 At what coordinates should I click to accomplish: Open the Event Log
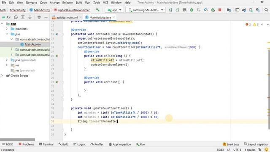tap(231, 144)
